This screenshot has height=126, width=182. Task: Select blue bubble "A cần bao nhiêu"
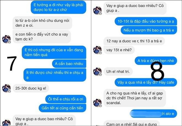[x=69, y=64]
